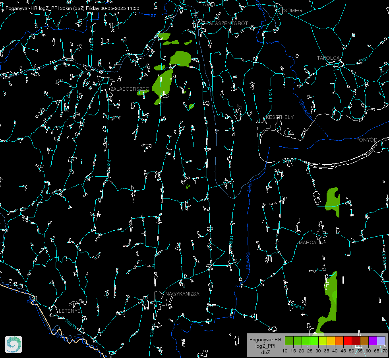389x358 pixels.
Task: Click the LETENYE town label
Action: 70,311
